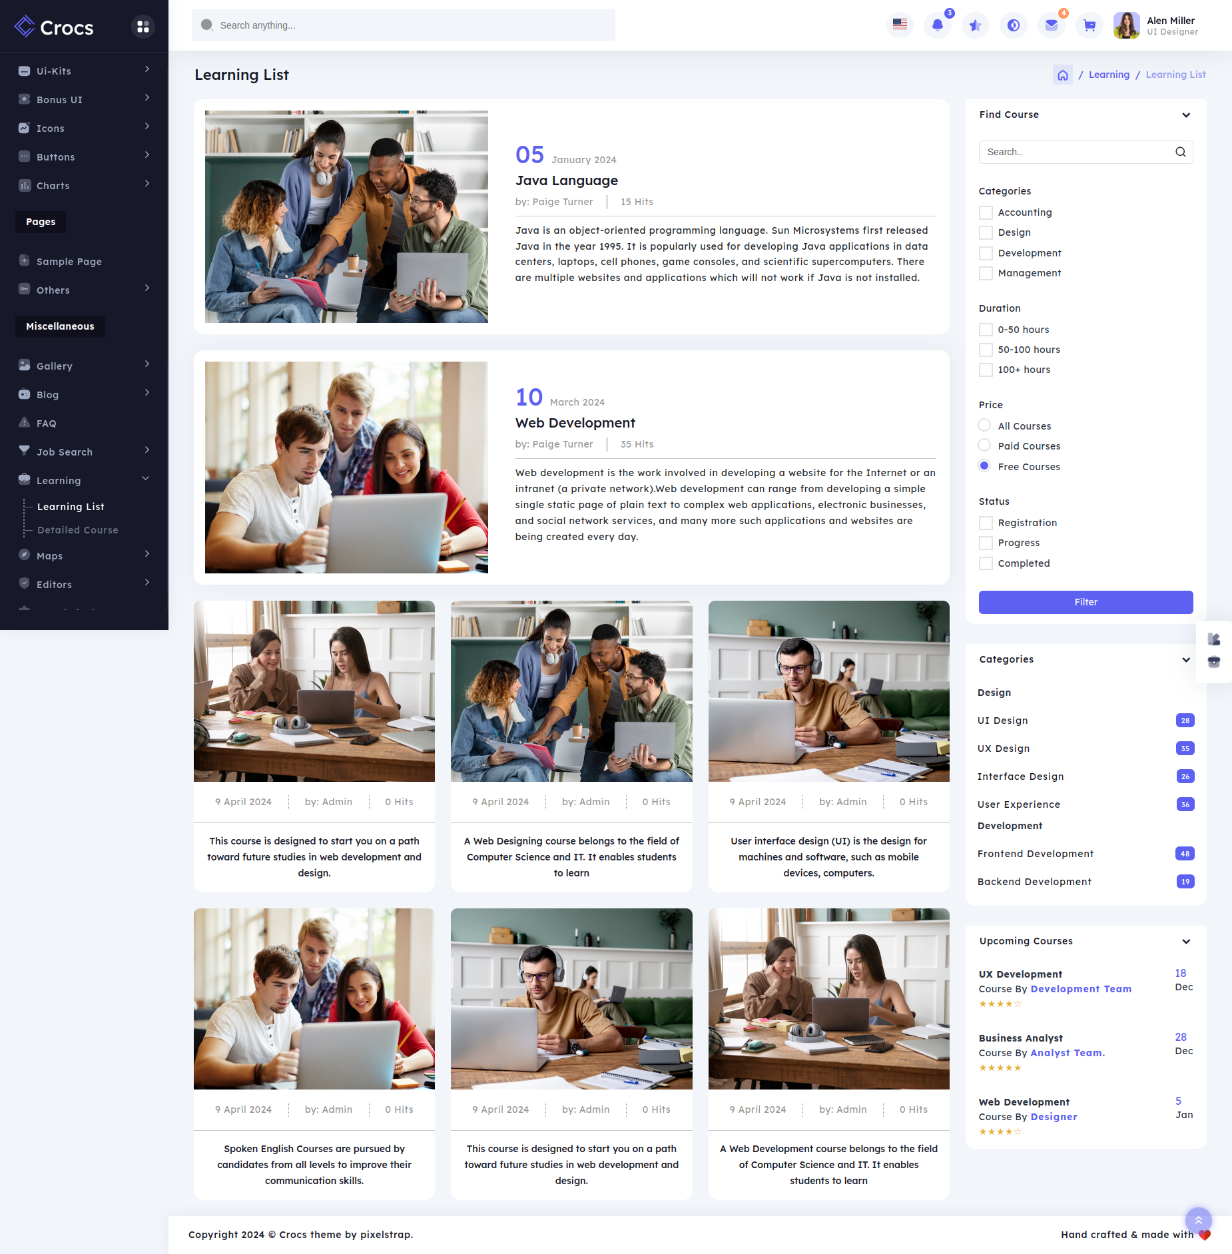1232x1254 pixels.
Task: Click the home breadcrumb icon
Action: [x=1063, y=75]
